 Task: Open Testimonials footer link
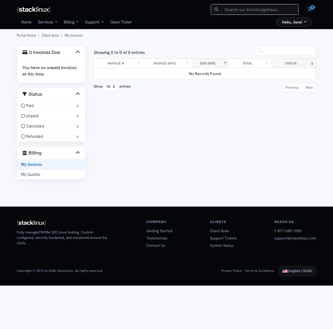pos(157,238)
